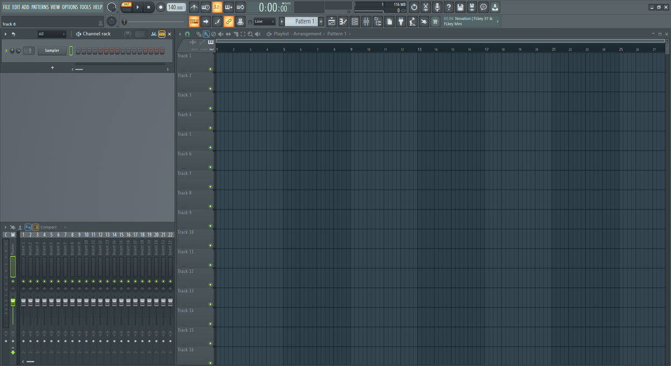This screenshot has height=366, width=671.
Task: Click the arrow left of Pattern 1
Action: 281,22
